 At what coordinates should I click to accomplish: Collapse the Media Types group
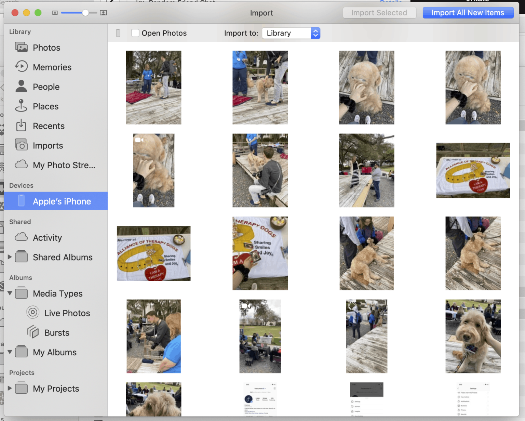point(10,293)
